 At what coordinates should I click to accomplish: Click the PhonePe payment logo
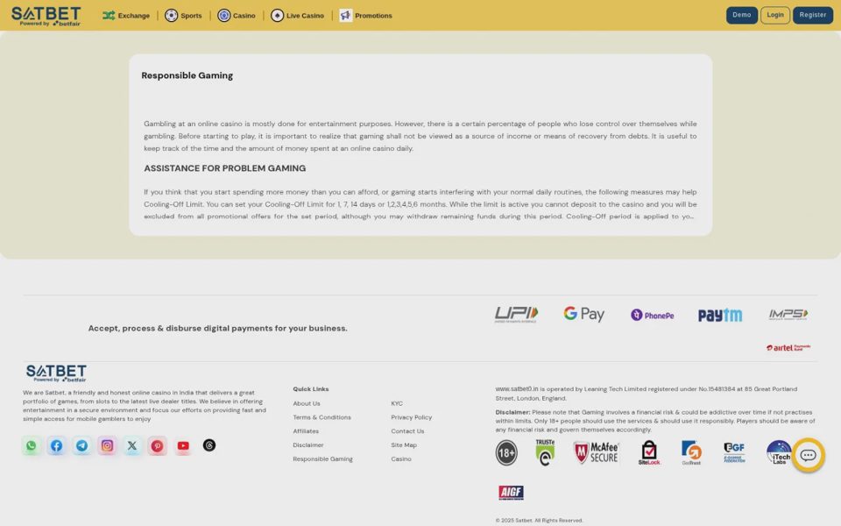coord(652,315)
